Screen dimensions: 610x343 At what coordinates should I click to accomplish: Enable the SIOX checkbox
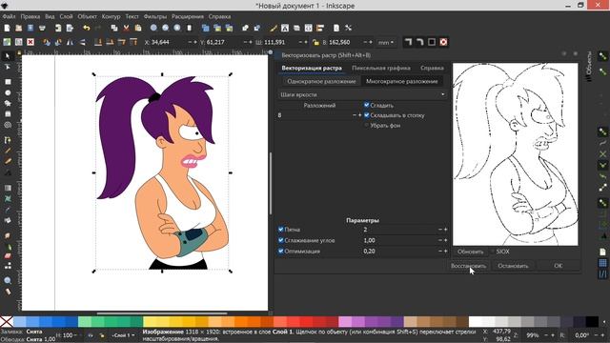(493, 252)
